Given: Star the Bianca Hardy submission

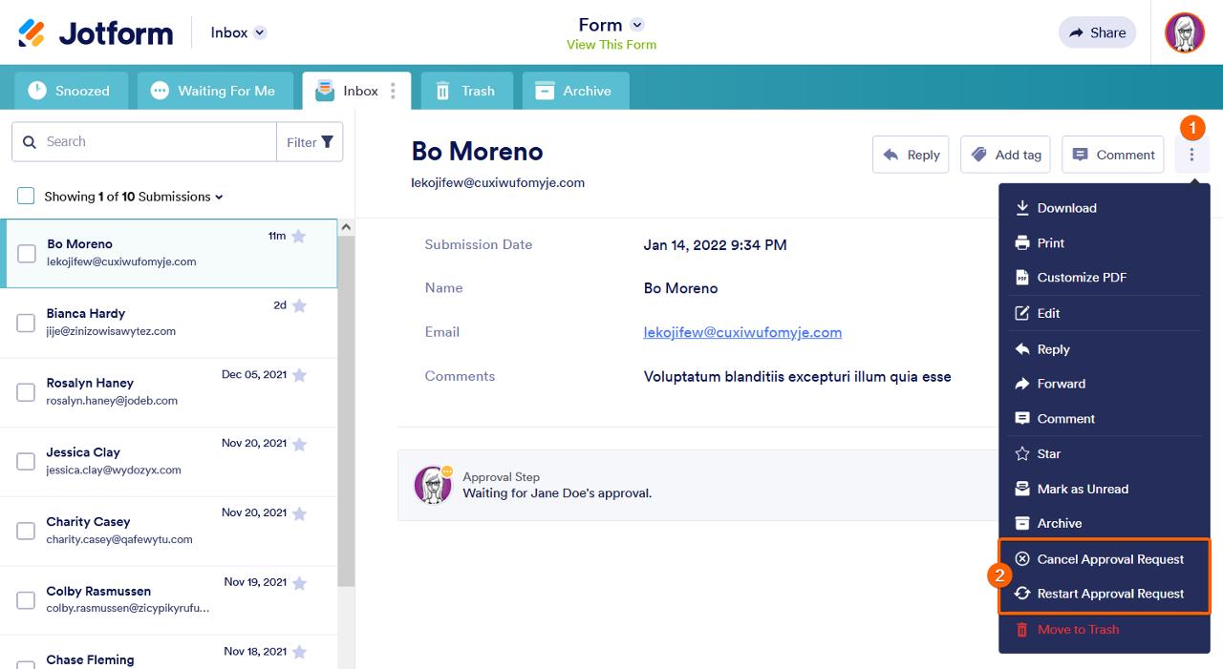Looking at the screenshot, I should 299,305.
